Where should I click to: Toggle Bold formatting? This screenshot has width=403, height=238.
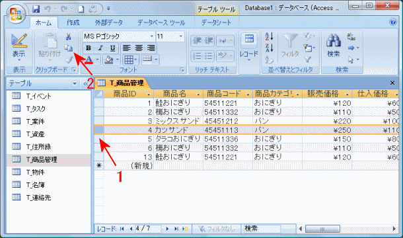(89, 48)
